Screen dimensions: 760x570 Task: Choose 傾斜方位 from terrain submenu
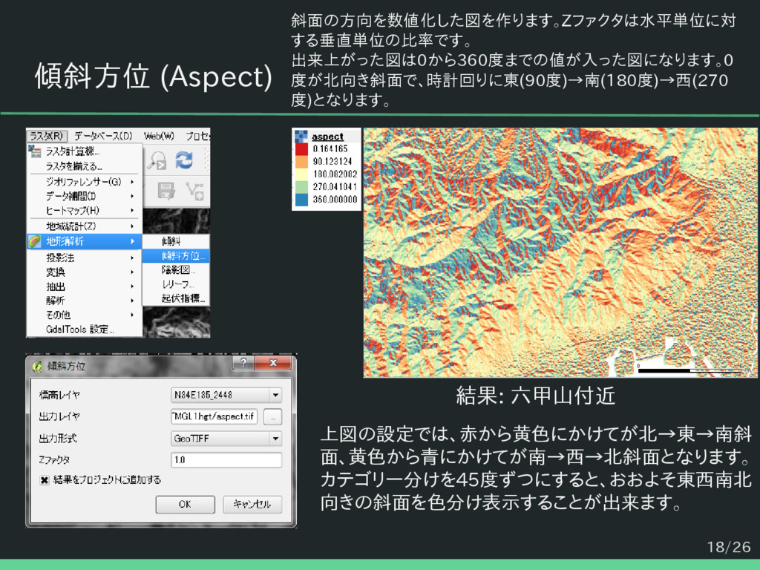176,256
